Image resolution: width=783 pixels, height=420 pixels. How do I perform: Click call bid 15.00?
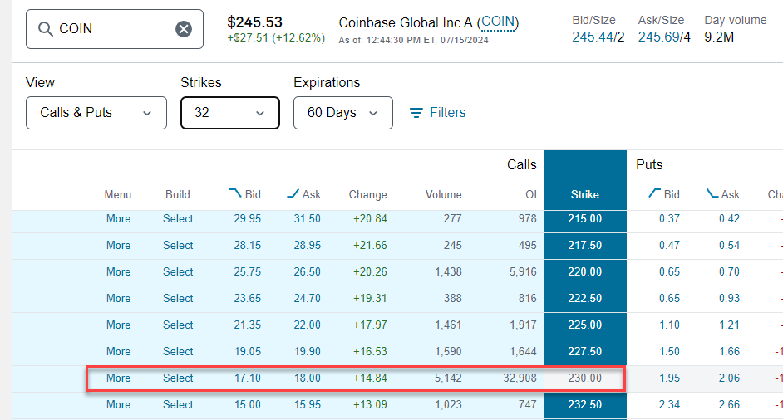click(247, 404)
